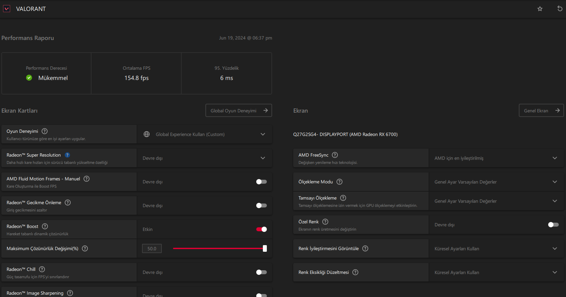Click the VALORANT game logo icon
566x297 pixels.
coord(7,9)
